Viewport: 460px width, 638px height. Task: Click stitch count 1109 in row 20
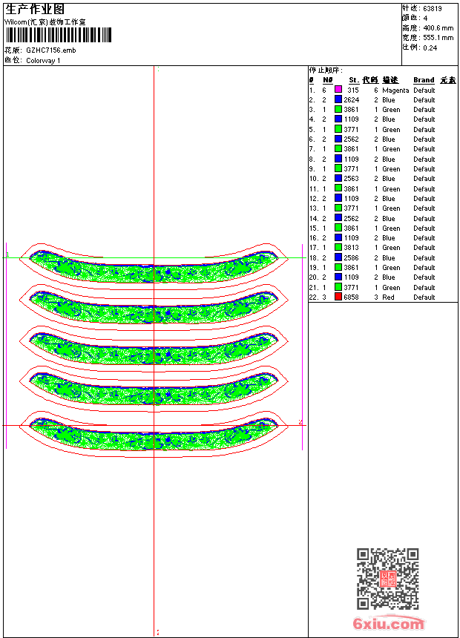point(352,277)
